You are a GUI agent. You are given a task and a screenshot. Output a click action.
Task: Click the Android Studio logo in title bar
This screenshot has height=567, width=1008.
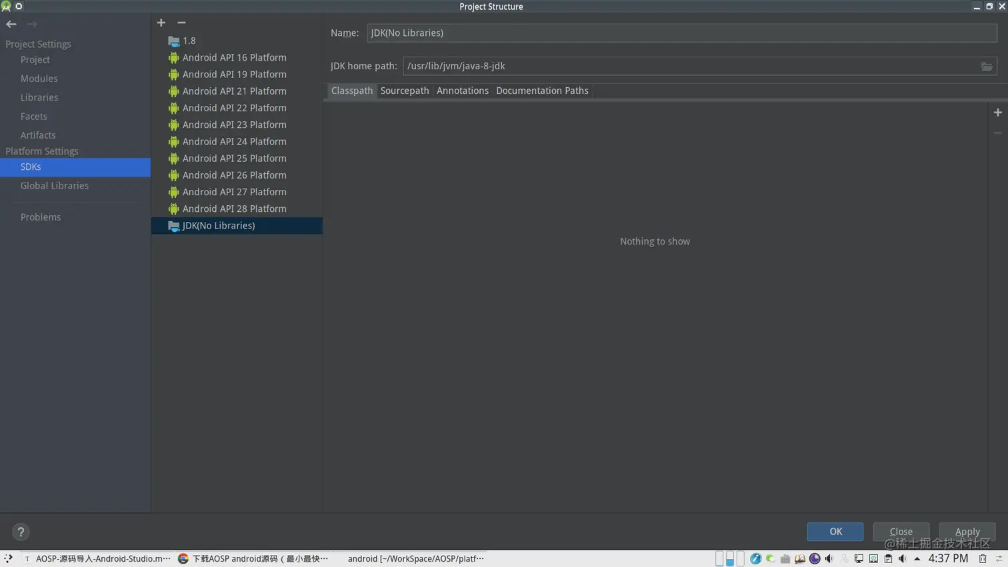click(x=6, y=7)
